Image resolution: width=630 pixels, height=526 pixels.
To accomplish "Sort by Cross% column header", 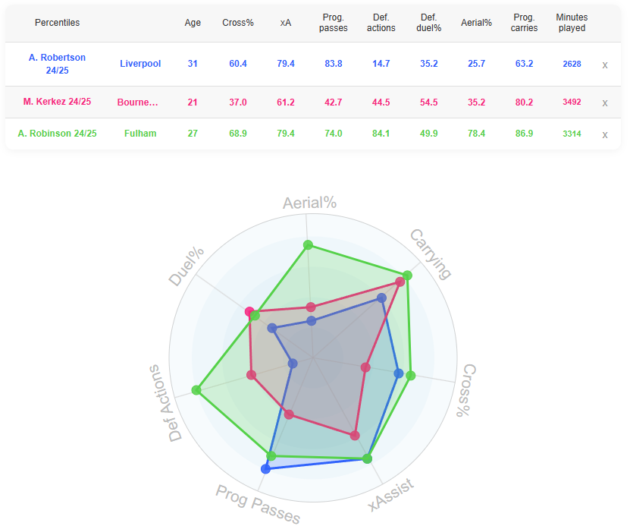I will pyautogui.click(x=238, y=23).
